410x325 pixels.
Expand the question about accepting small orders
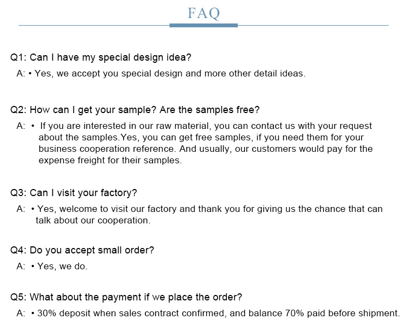82,250
